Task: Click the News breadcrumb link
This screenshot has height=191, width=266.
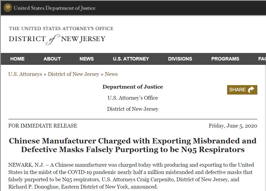Action: pos(111,74)
